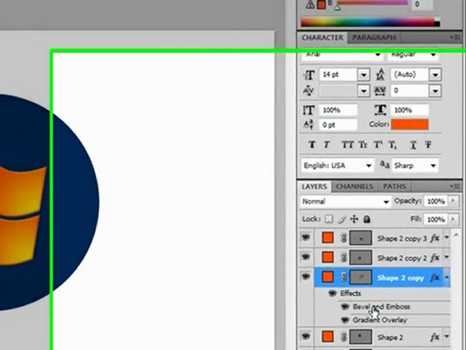Click the gamut warning triangle icon
The width and height of the screenshot is (466, 350).
tap(310, 4)
